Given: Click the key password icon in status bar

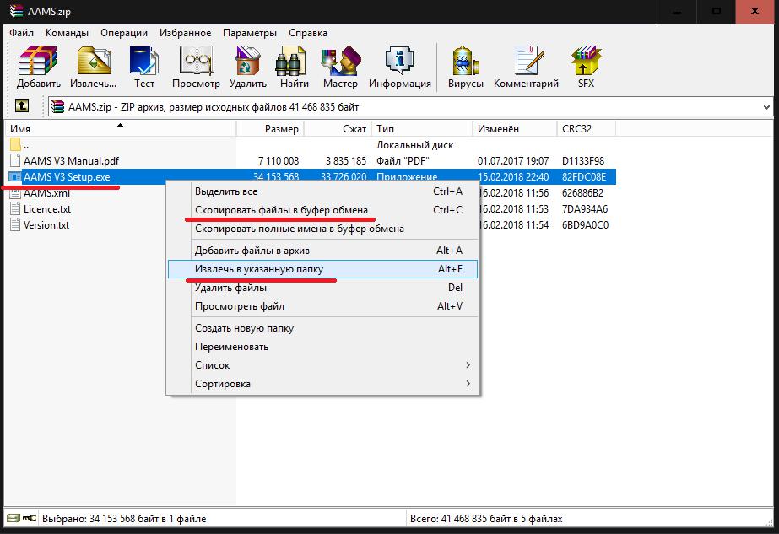Looking at the screenshot, I should [x=30, y=518].
